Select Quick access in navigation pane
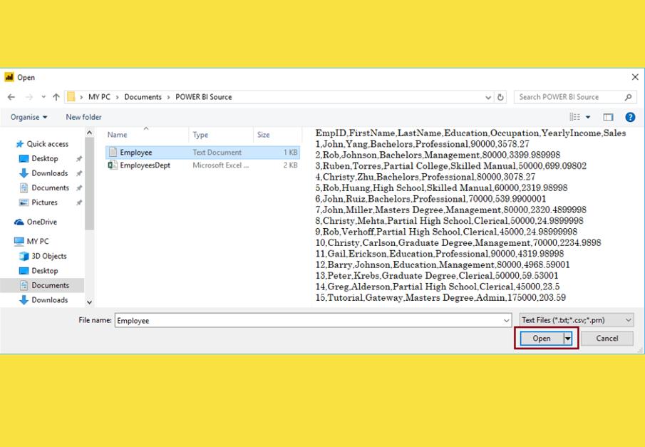 (48, 144)
